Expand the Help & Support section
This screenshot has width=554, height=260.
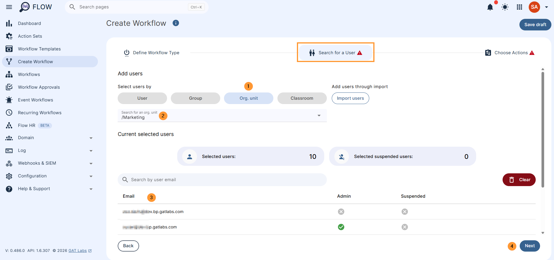(91, 189)
